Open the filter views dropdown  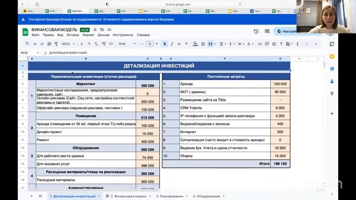pos(289,44)
